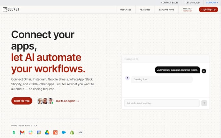Click the viaSocket AI widget header
Viewport: 221px width, 138px height.
tap(166, 59)
